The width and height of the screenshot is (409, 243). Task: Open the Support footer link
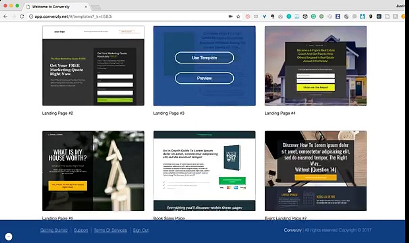tap(81, 230)
